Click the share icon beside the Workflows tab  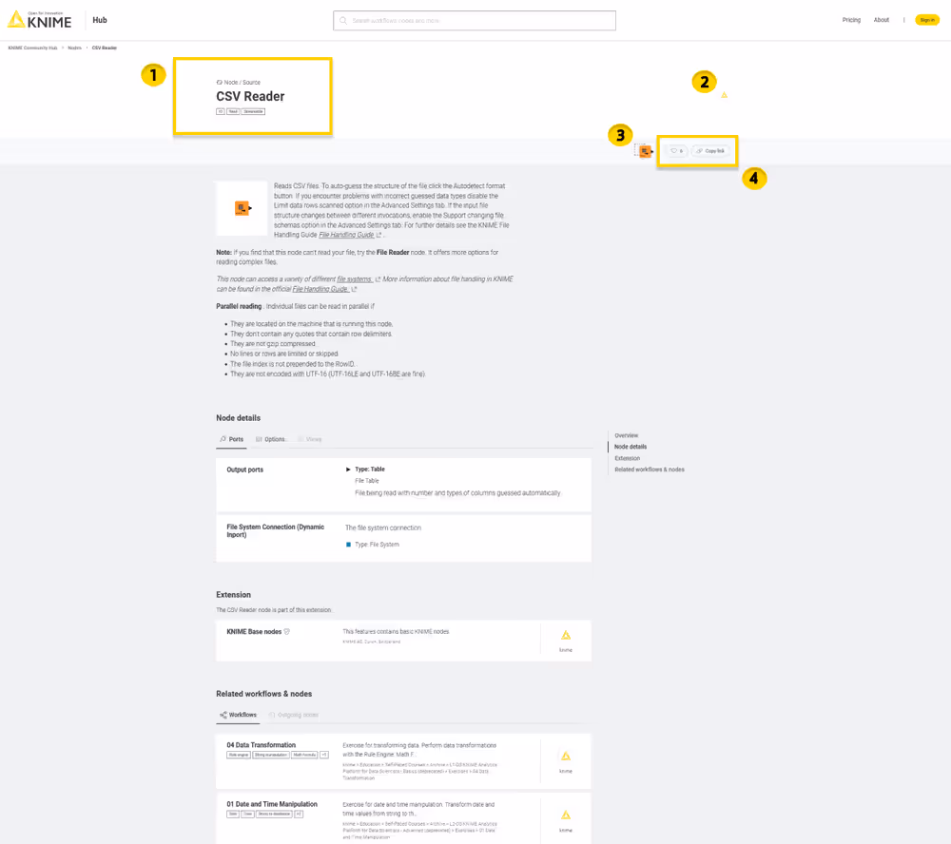tap(224, 715)
